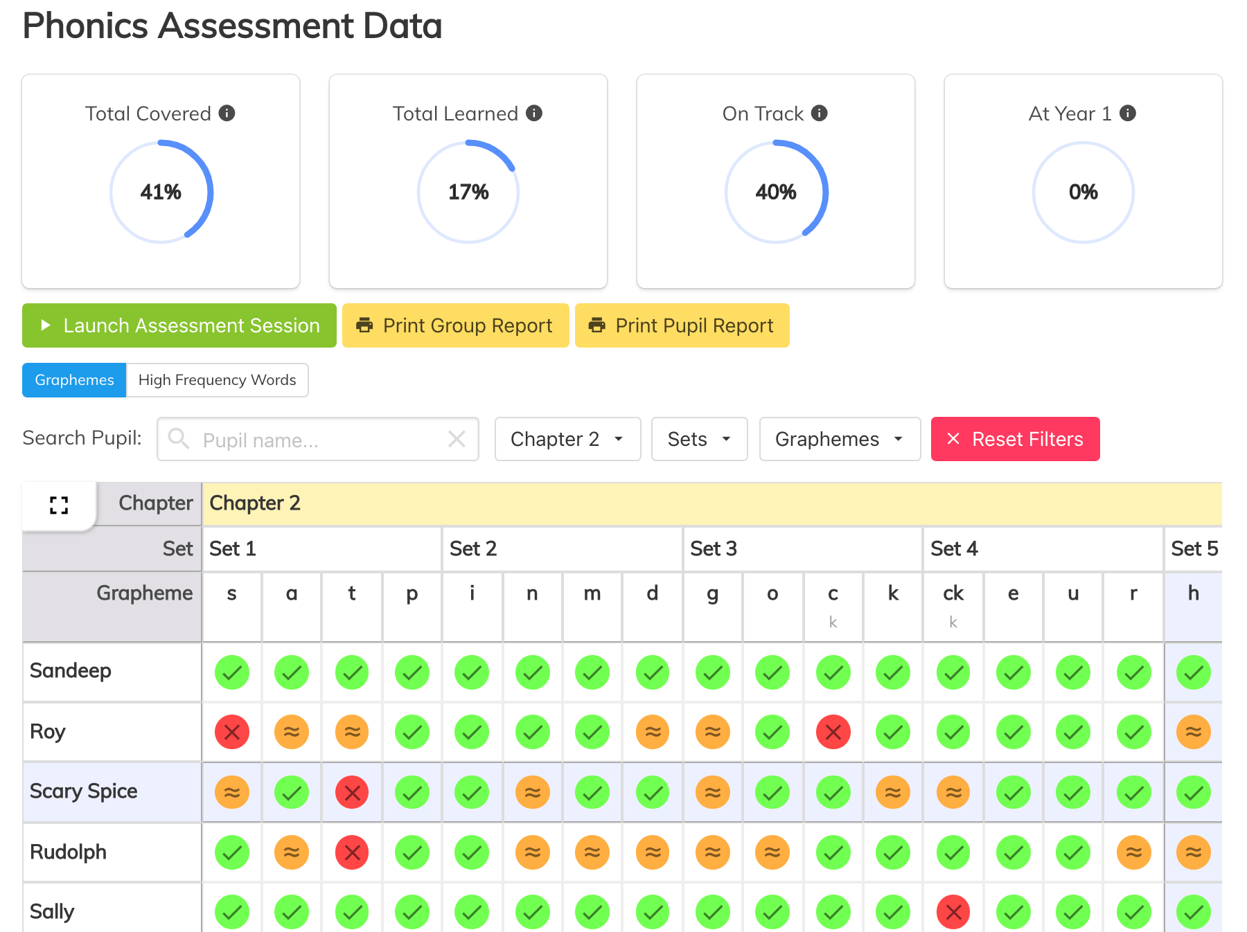Click info icon beside Total Covered
Viewport: 1247px width, 932px height.
(227, 113)
